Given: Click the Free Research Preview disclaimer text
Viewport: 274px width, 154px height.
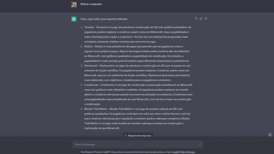Looking at the screenshot, I should click(126, 152).
